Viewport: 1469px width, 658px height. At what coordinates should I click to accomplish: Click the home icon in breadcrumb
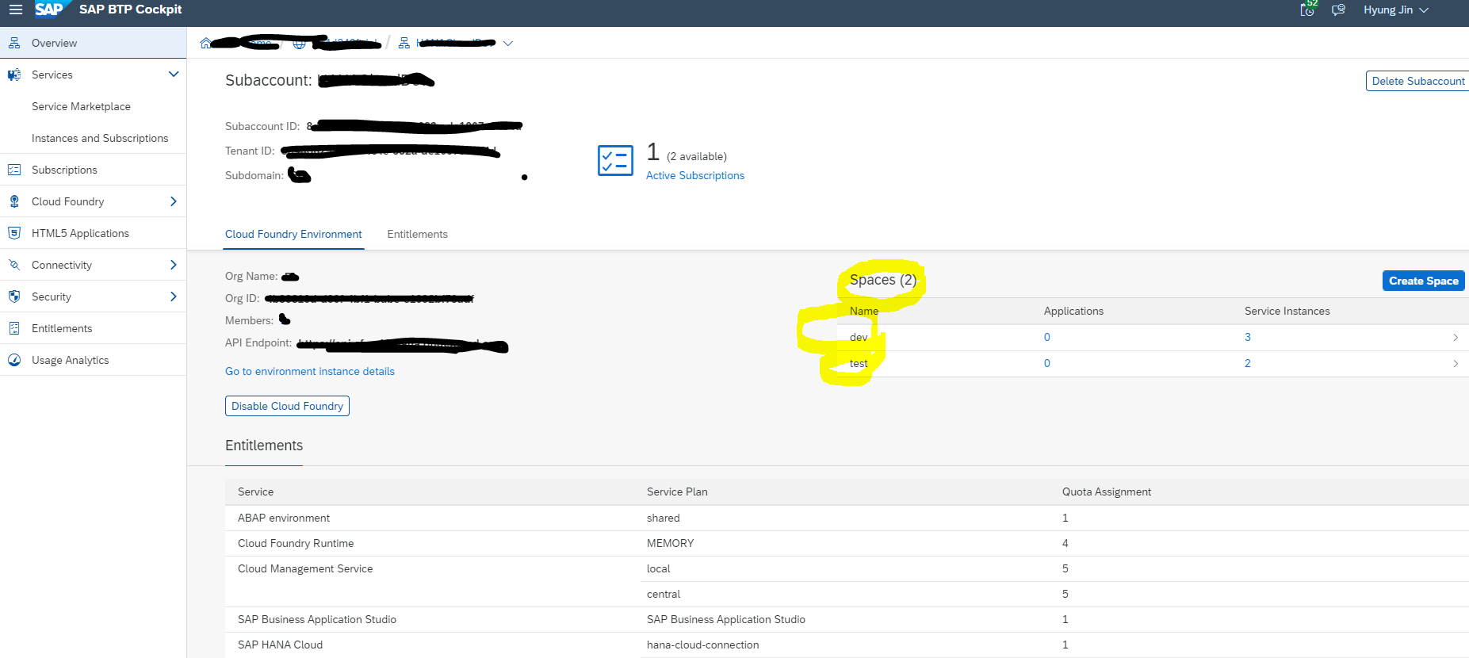click(206, 43)
